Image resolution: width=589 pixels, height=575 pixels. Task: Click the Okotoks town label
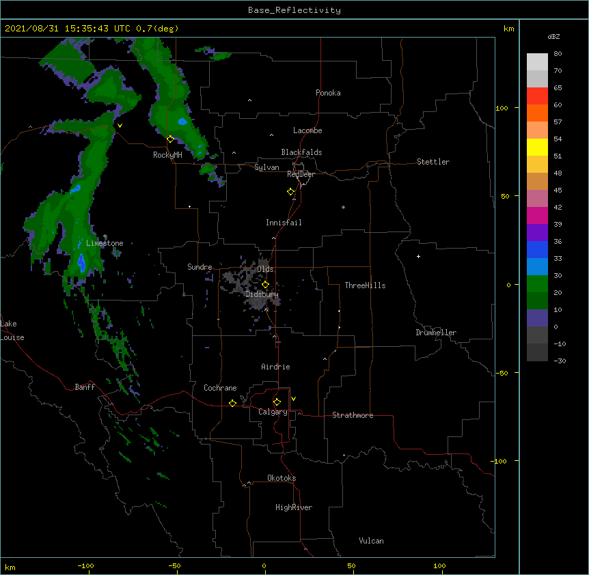(x=282, y=478)
